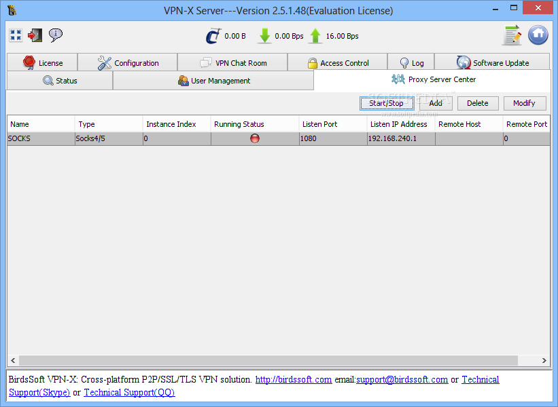Click the Socks4/5 type cell
This screenshot has height=407, width=558.
109,138
